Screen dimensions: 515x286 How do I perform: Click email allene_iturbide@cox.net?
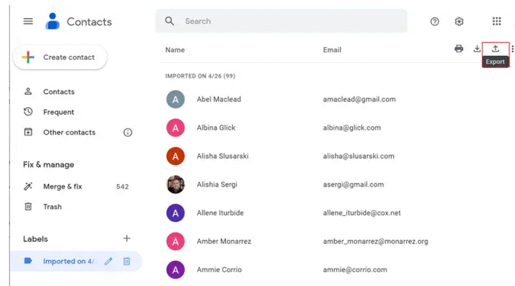click(361, 213)
